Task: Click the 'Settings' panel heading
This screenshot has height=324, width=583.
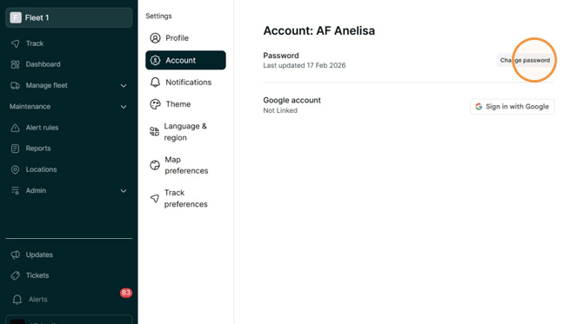Action: [158, 16]
